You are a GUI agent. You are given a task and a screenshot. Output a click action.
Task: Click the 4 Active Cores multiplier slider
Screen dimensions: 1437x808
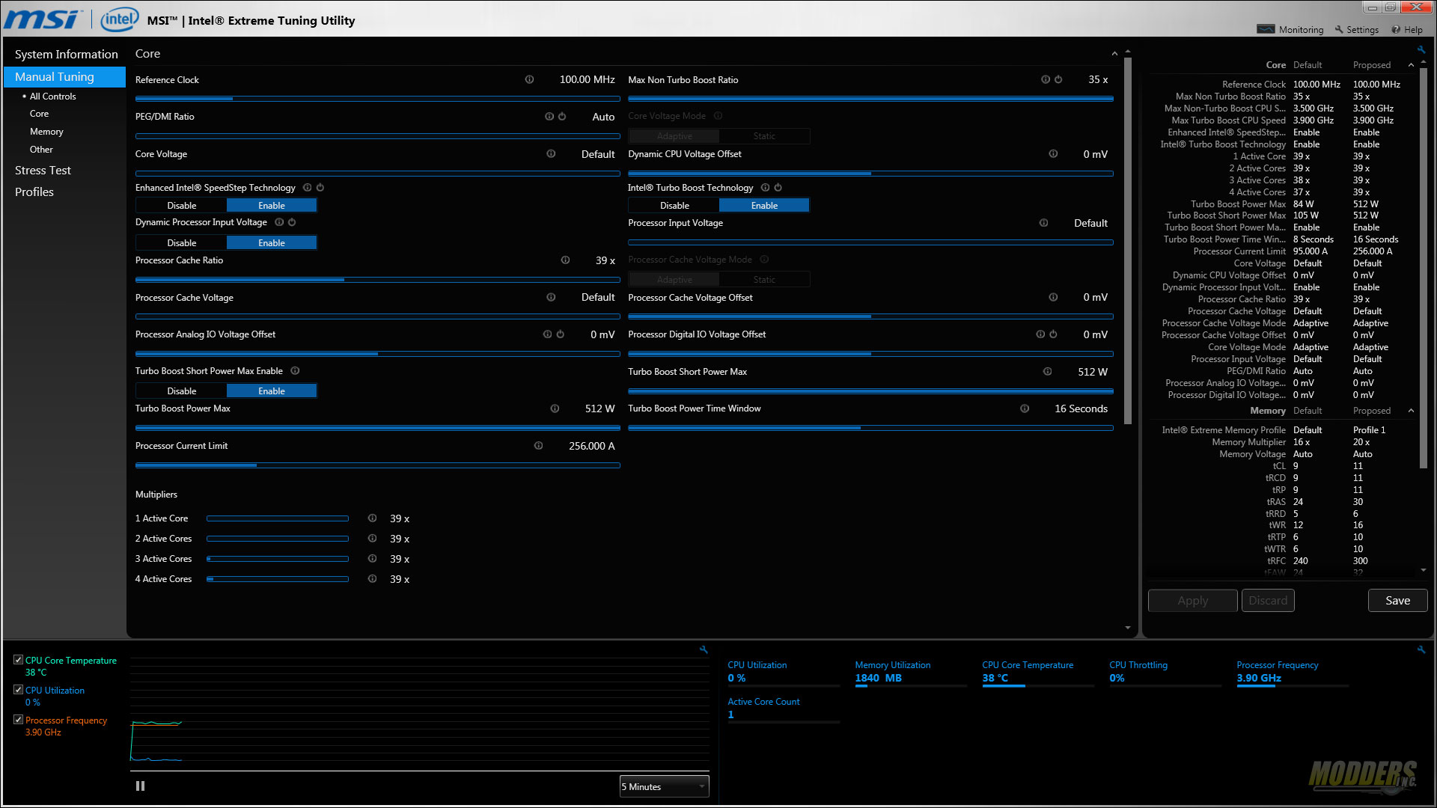[278, 579]
